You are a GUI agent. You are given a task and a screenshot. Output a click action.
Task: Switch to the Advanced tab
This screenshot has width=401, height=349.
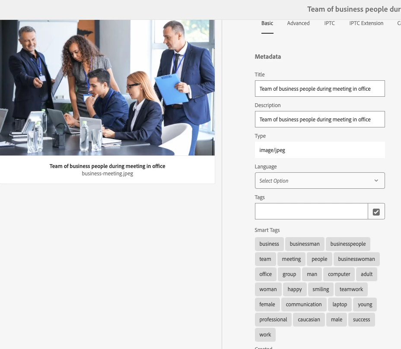(x=298, y=23)
